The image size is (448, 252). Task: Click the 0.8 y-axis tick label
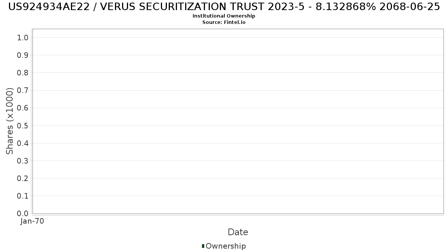22,73
